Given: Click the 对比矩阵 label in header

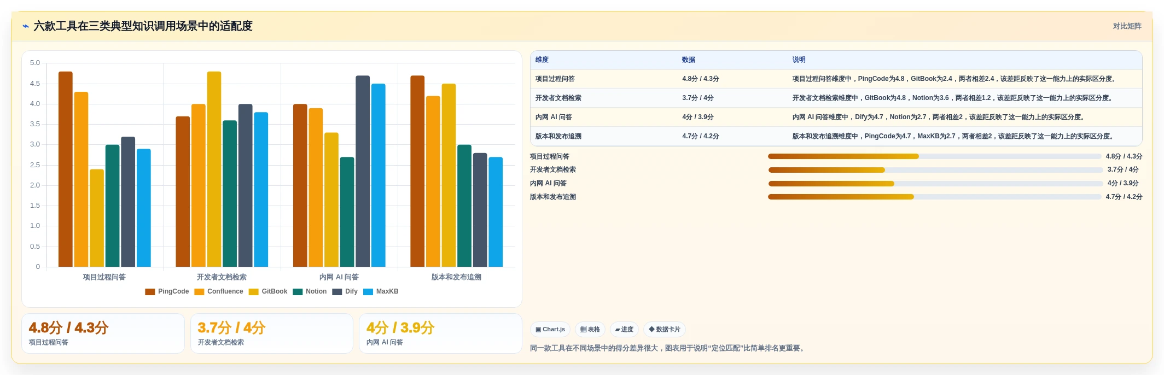Looking at the screenshot, I should tap(1127, 26).
